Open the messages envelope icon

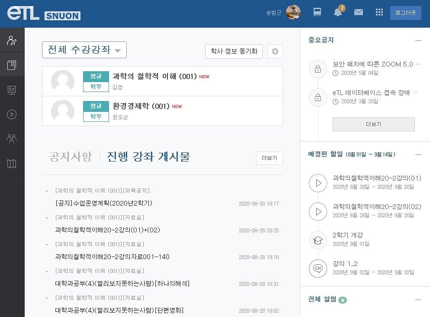click(x=359, y=13)
